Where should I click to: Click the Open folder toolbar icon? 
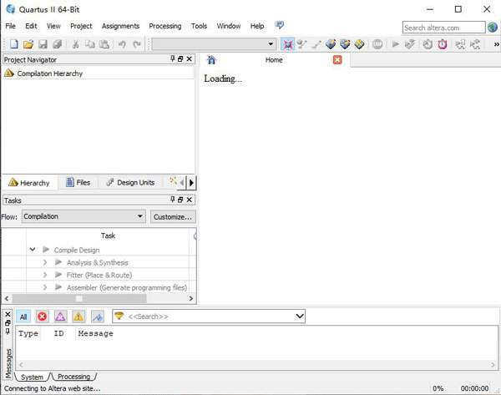pos(28,43)
